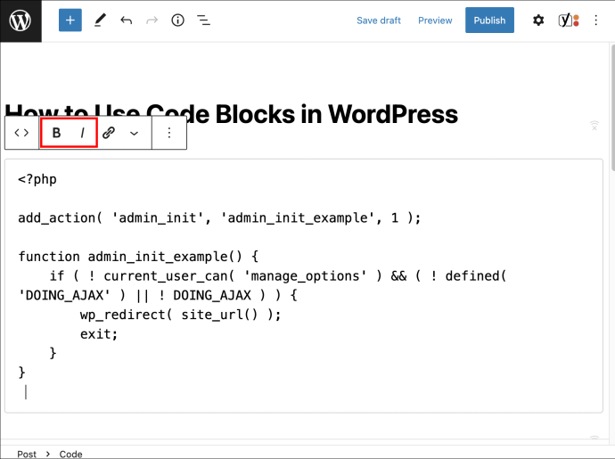Click the 'add_action(' line in code
615x459 pixels.
219,217
